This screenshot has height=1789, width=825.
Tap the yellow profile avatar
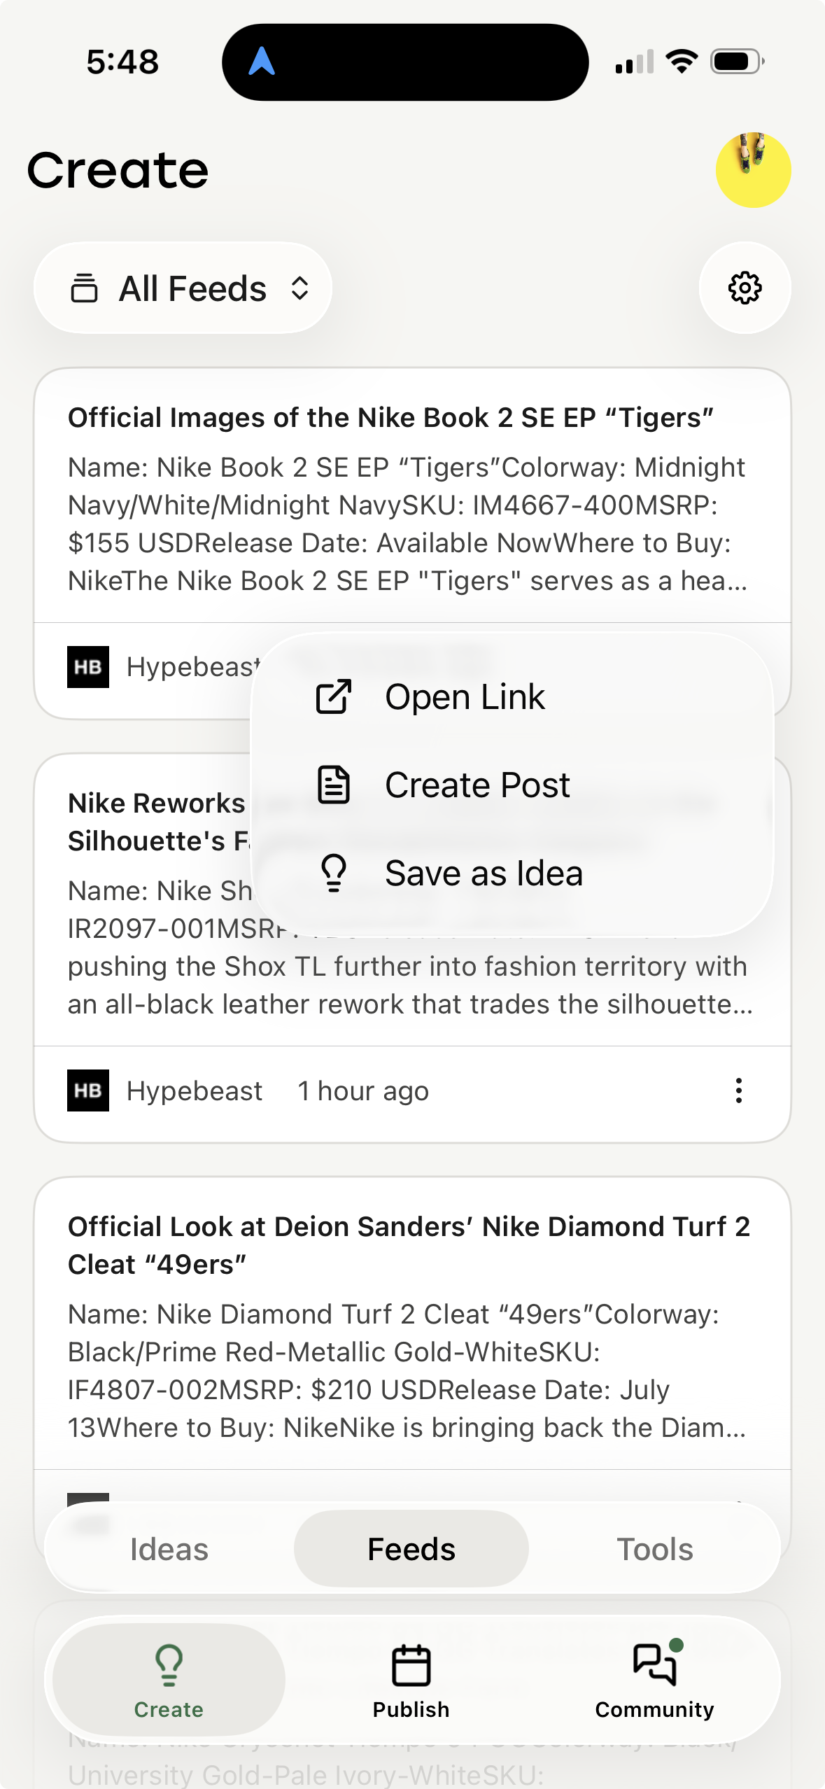(x=753, y=170)
